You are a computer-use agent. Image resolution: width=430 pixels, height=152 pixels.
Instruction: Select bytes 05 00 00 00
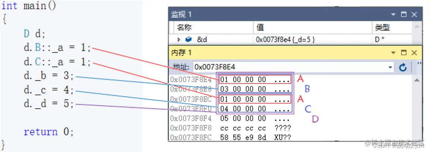point(243,118)
